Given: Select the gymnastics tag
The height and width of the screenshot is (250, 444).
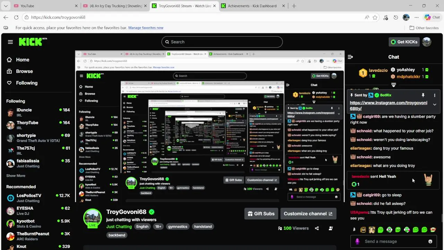Looking at the screenshot, I should click(x=178, y=226).
